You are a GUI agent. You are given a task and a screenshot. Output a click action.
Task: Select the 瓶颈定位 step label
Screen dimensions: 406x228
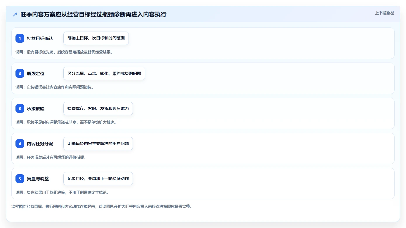point(36,73)
